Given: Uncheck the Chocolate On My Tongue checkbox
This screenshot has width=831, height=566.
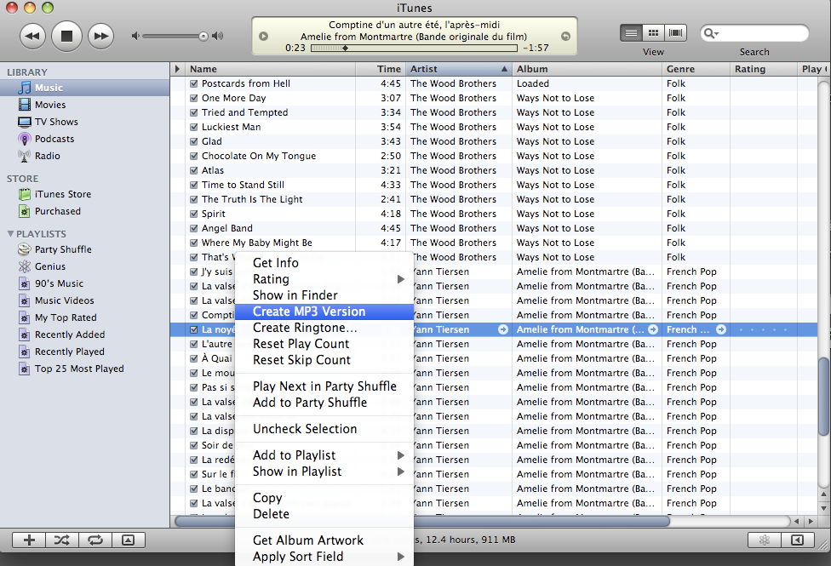Looking at the screenshot, I should [x=194, y=156].
